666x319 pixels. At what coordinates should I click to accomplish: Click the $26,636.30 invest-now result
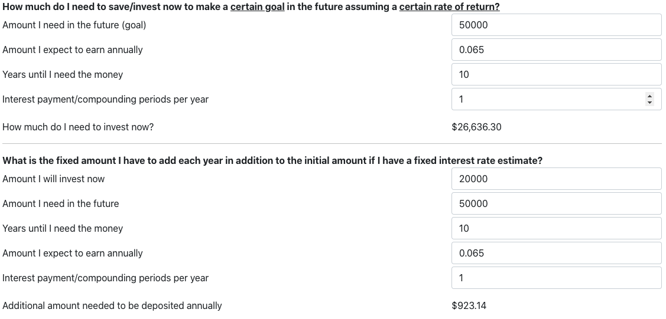point(476,127)
